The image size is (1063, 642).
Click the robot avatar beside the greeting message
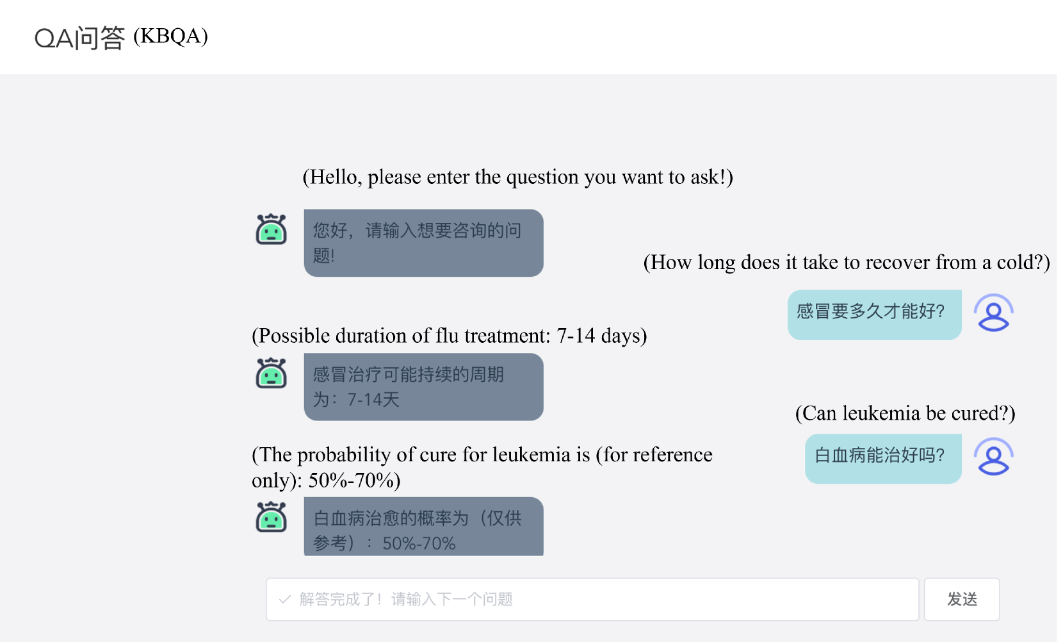point(271,229)
